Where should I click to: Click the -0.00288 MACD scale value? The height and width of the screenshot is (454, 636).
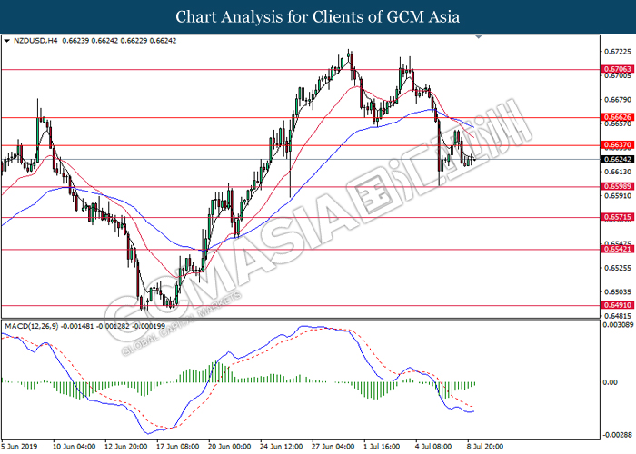[618, 435]
